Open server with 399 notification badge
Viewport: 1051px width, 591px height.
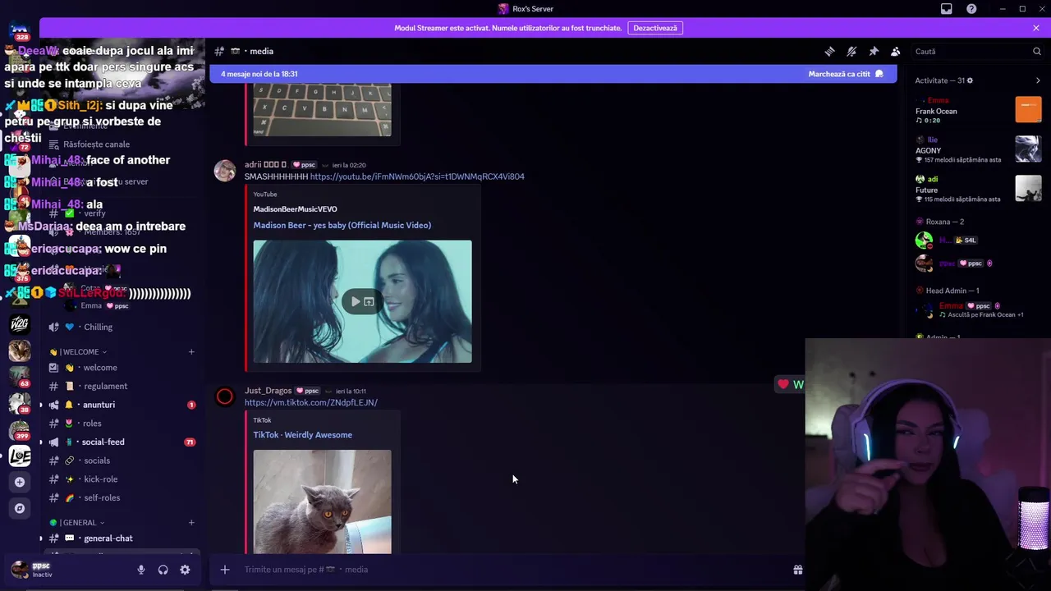[20, 429]
